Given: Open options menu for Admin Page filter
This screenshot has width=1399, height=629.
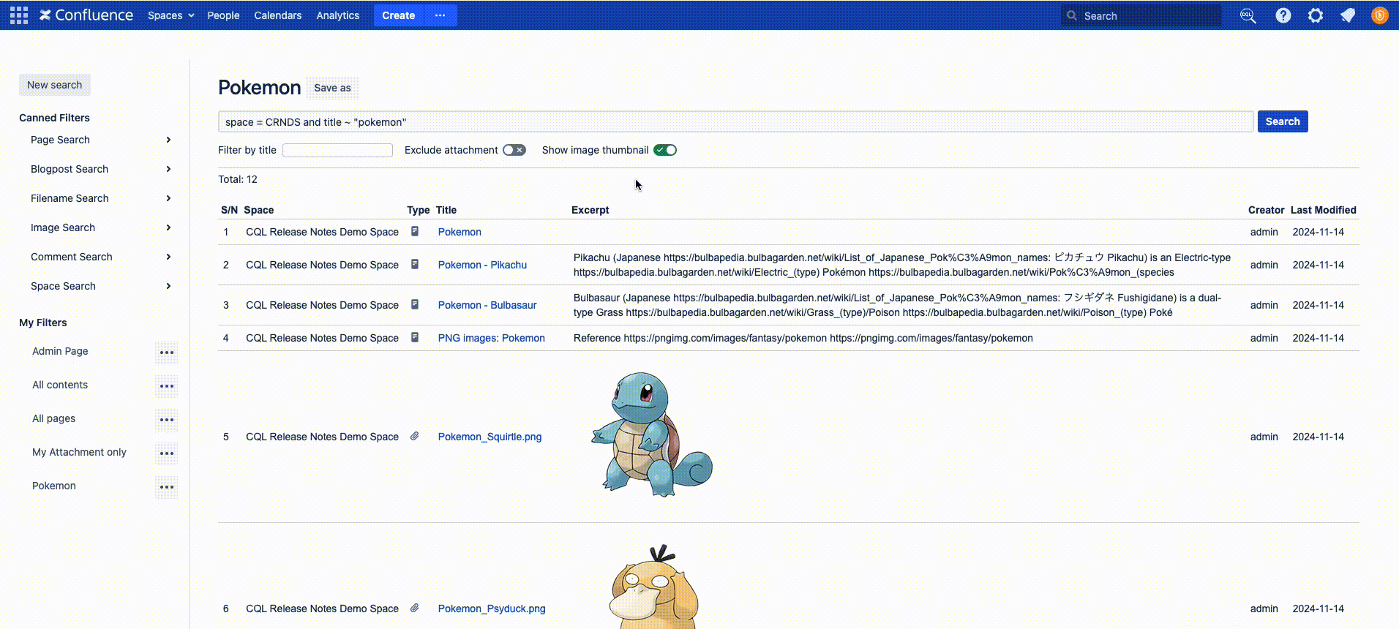Looking at the screenshot, I should pyautogui.click(x=167, y=353).
